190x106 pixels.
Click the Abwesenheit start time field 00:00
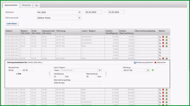(x=14, y=70)
